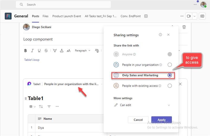This screenshot has width=210, height=136.
Task: Apply underline formatting
Action: click(39, 50)
